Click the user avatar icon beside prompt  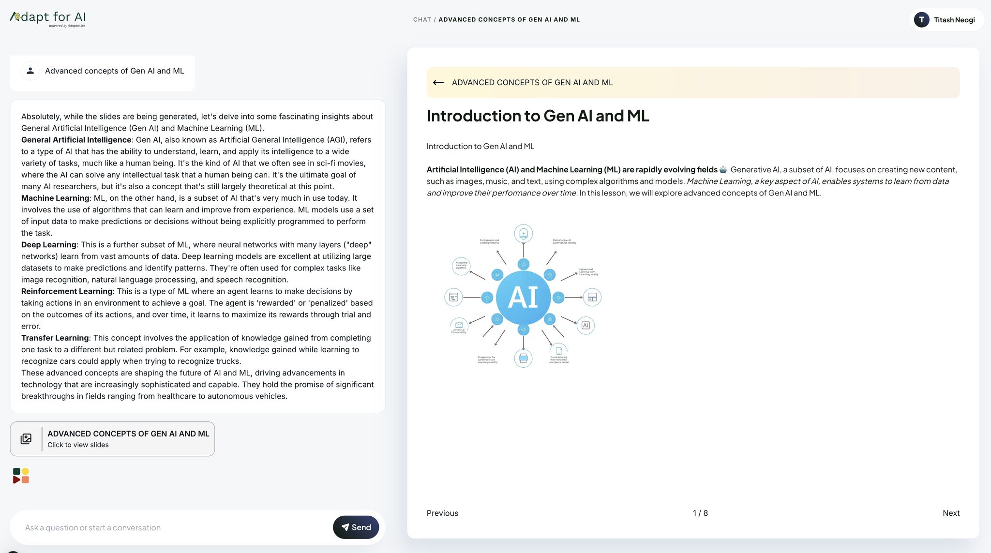click(x=30, y=71)
